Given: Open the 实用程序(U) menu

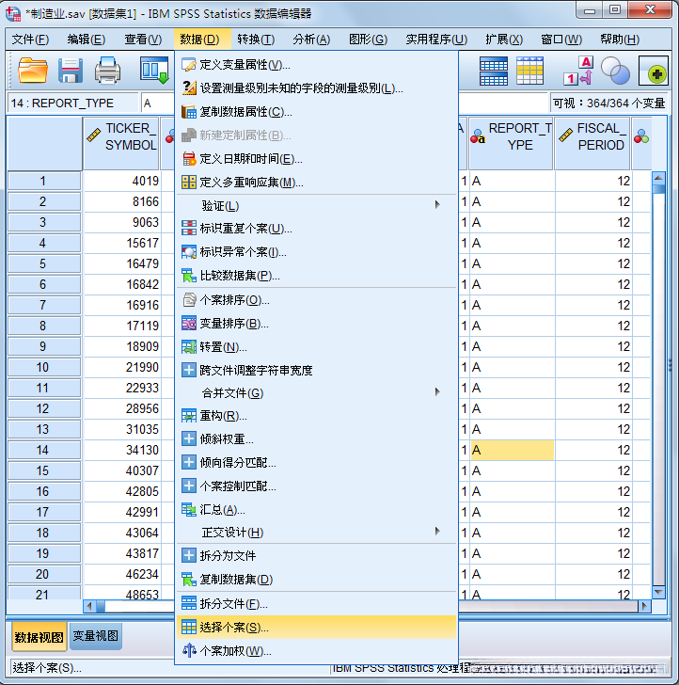Looking at the screenshot, I should [x=436, y=40].
